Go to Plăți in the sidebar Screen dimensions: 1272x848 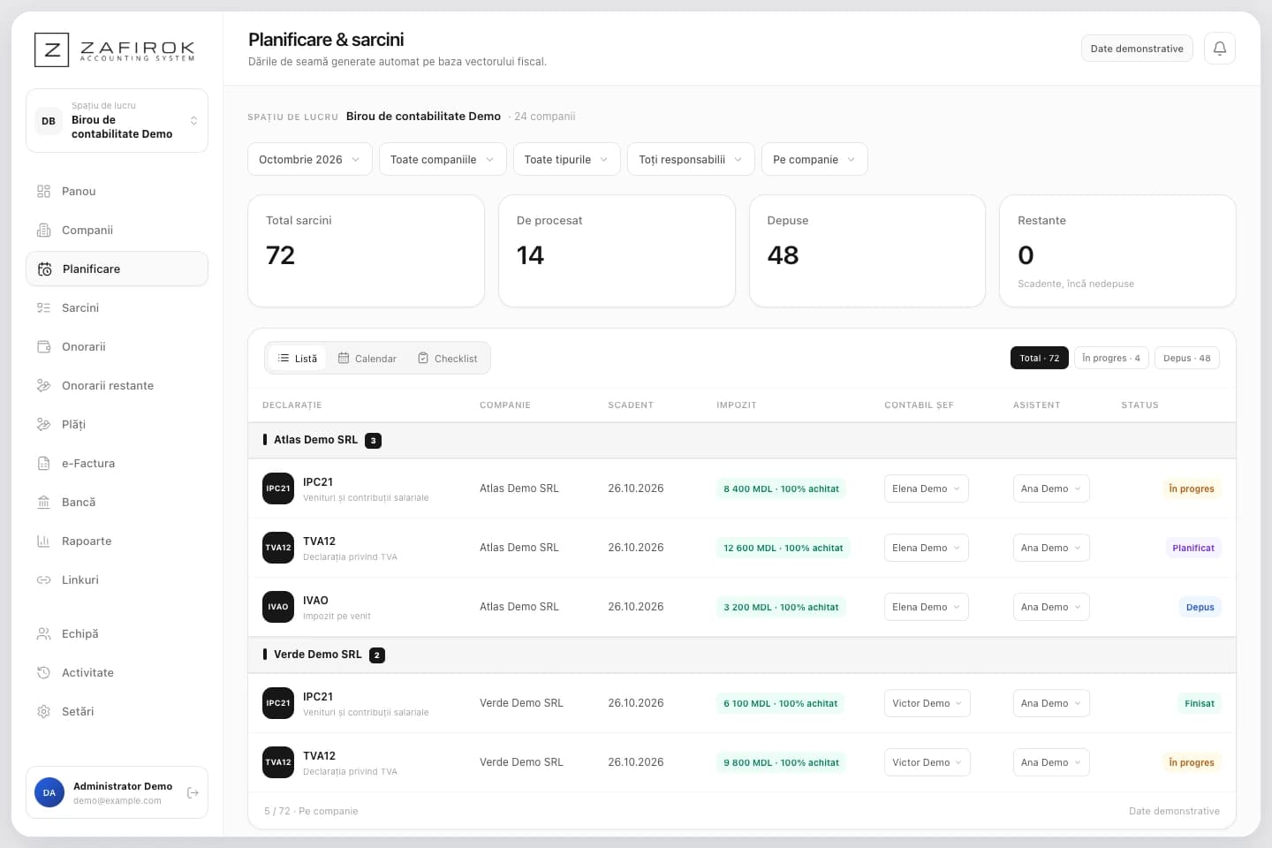[x=117, y=424]
